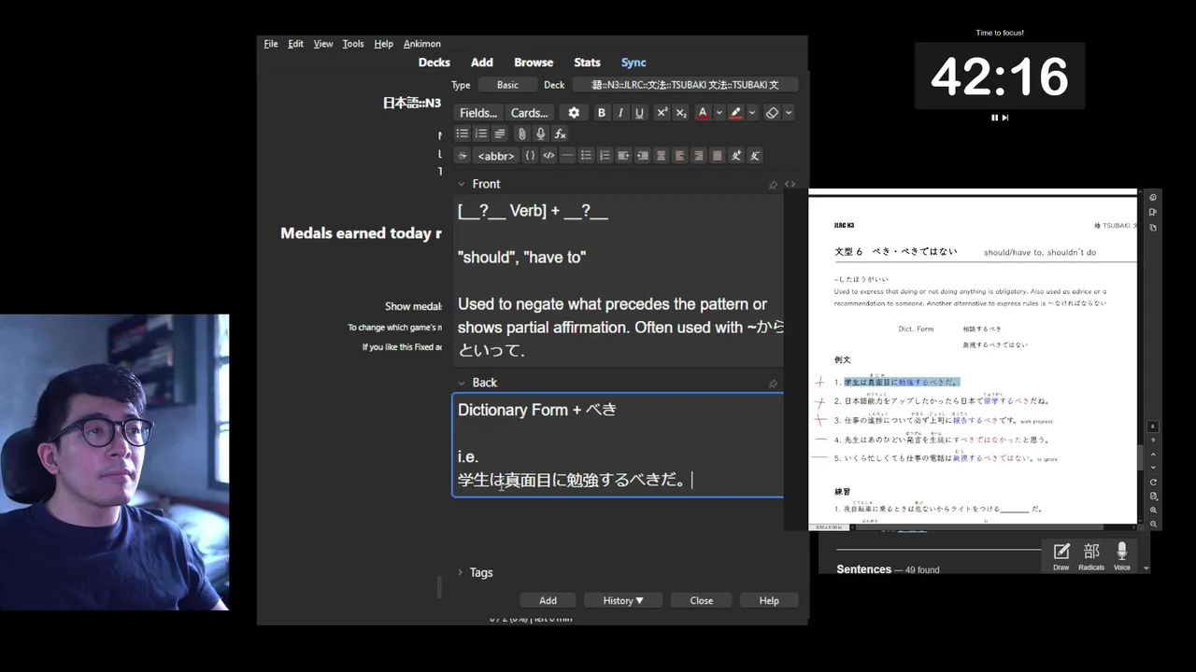Record audio with microphone icon
The image size is (1196, 672).
(x=540, y=134)
